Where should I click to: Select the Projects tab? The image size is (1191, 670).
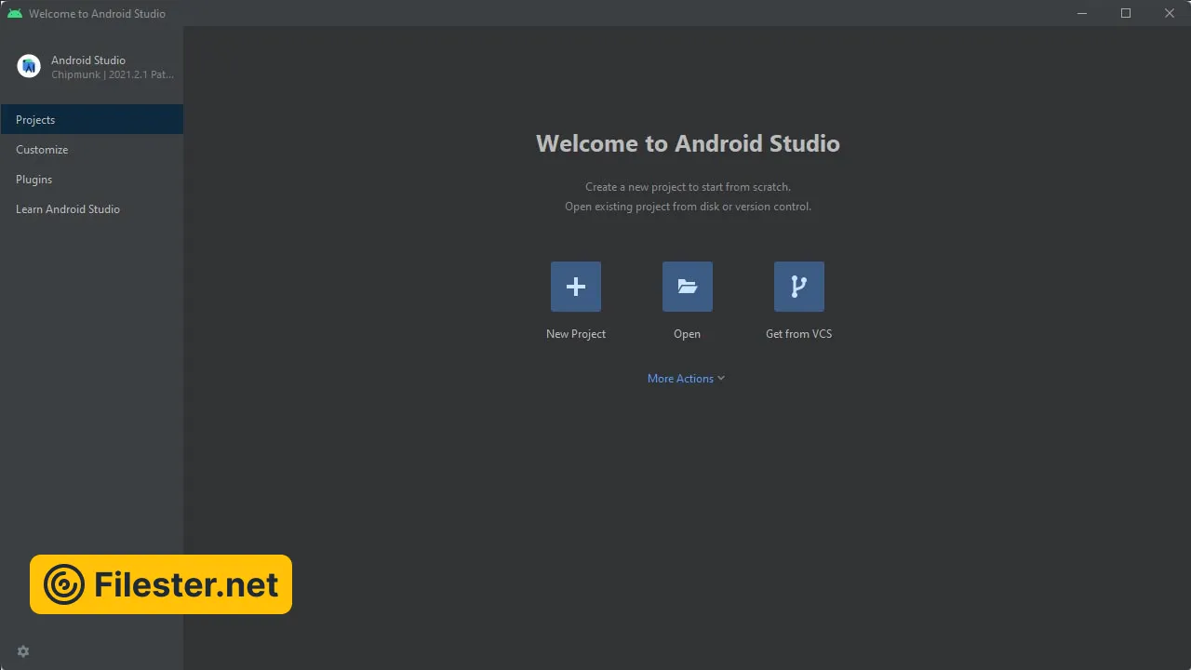pyautogui.click(x=35, y=120)
